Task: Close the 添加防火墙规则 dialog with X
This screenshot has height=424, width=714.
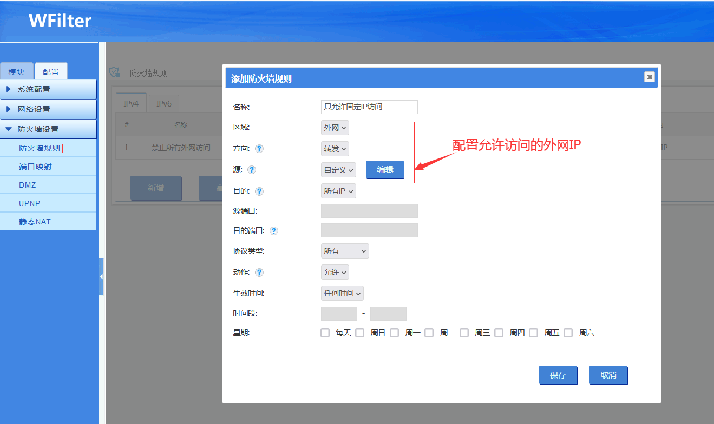Action: pos(650,77)
